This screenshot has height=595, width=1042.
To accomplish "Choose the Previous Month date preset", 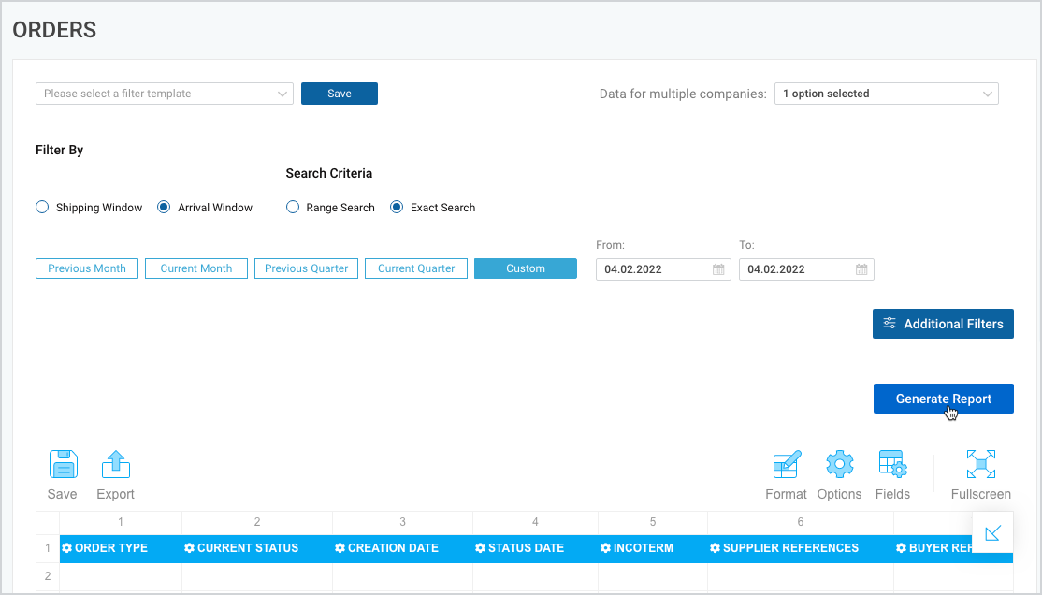I will 87,268.
